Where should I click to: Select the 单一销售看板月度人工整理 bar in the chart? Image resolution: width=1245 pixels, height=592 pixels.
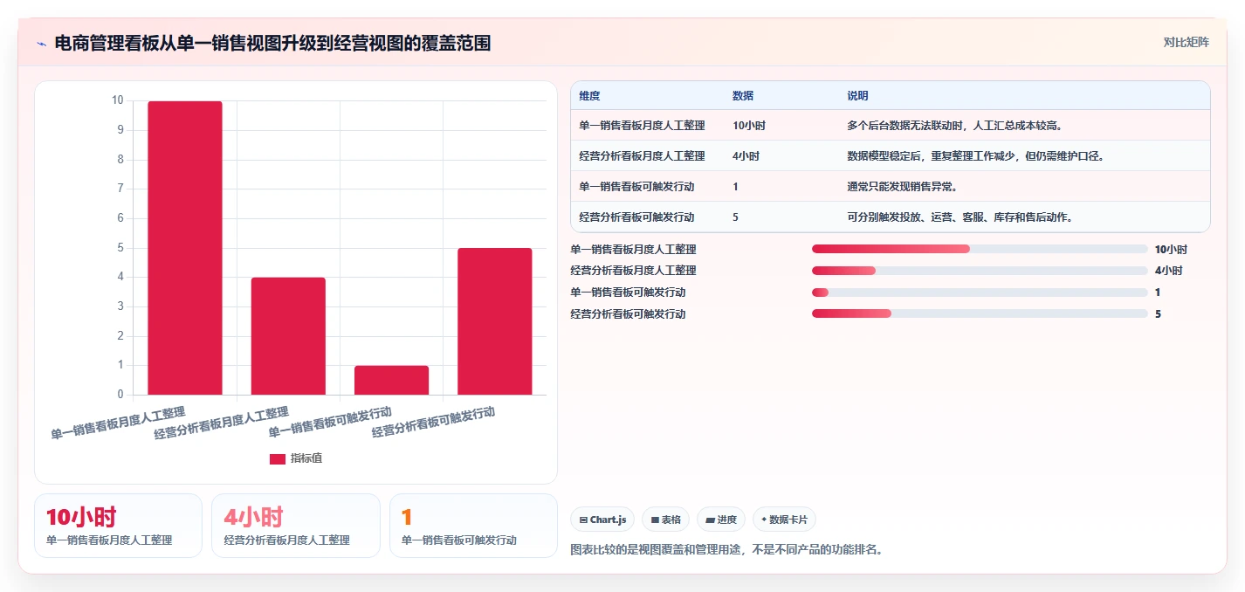pos(185,248)
